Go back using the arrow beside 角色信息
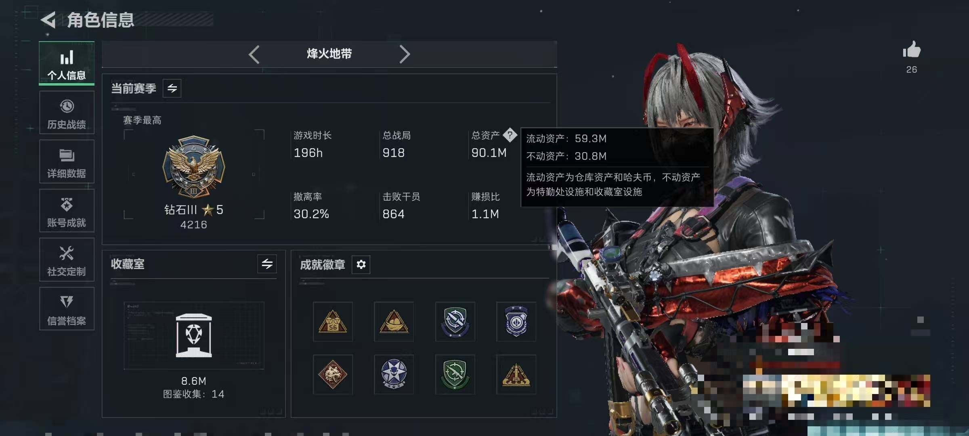 pyautogui.click(x=48, y=20)
